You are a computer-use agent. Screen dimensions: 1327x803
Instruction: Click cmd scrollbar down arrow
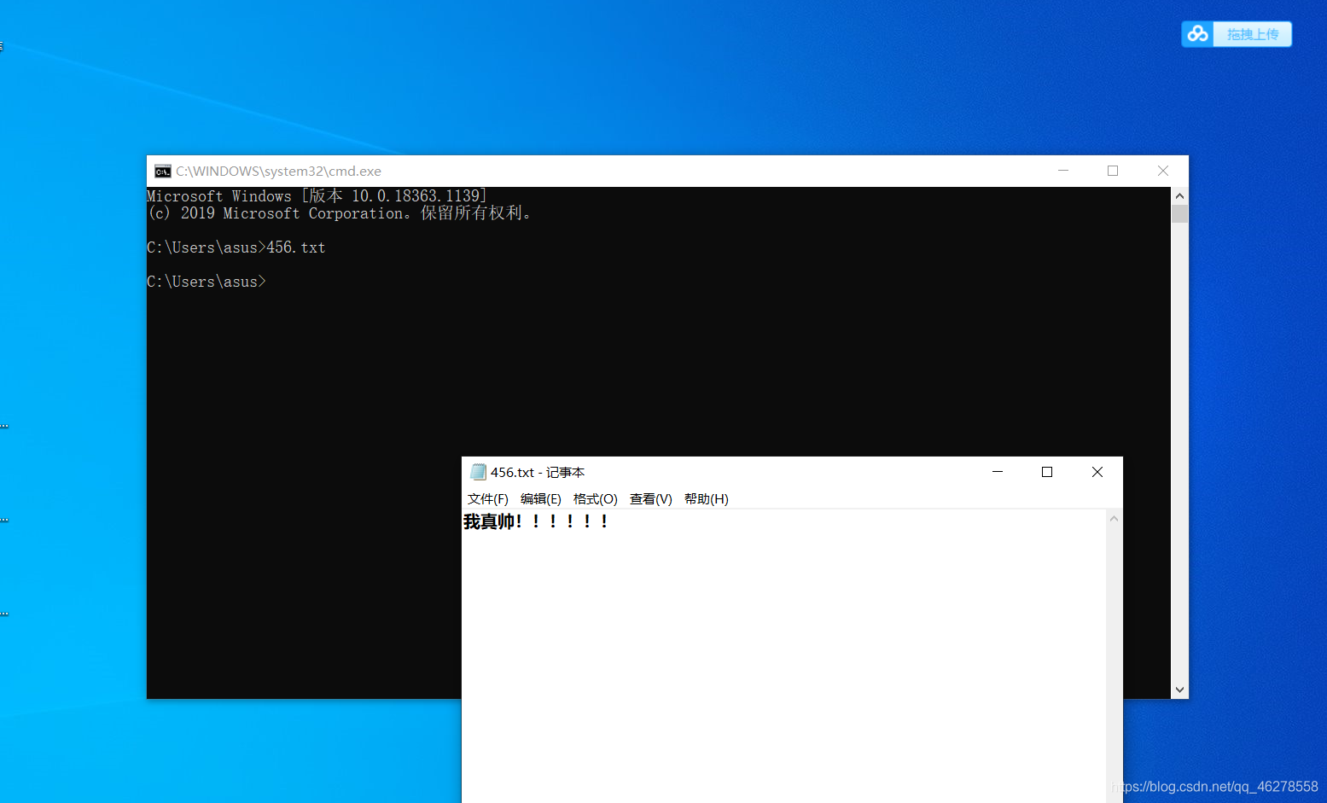coord(1179,690)
